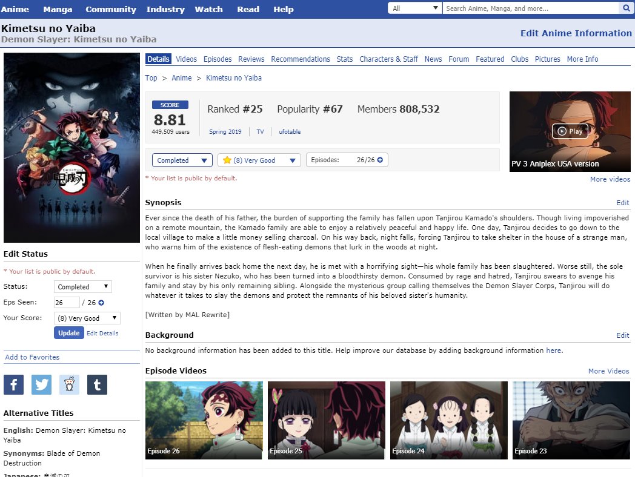This screenshot has width=635, height=477.
Task: Click the yellow star score icon
Action: [x=227, y=160]
